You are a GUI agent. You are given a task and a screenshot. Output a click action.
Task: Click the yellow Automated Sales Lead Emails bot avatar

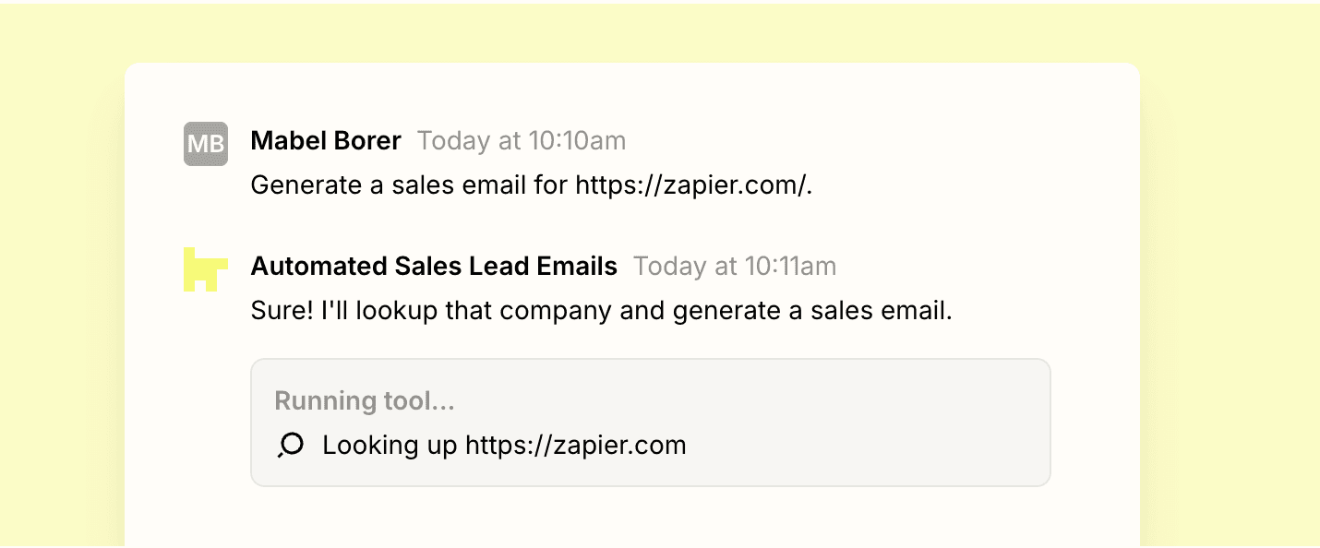pyautogui.click(x=205, y=269)
